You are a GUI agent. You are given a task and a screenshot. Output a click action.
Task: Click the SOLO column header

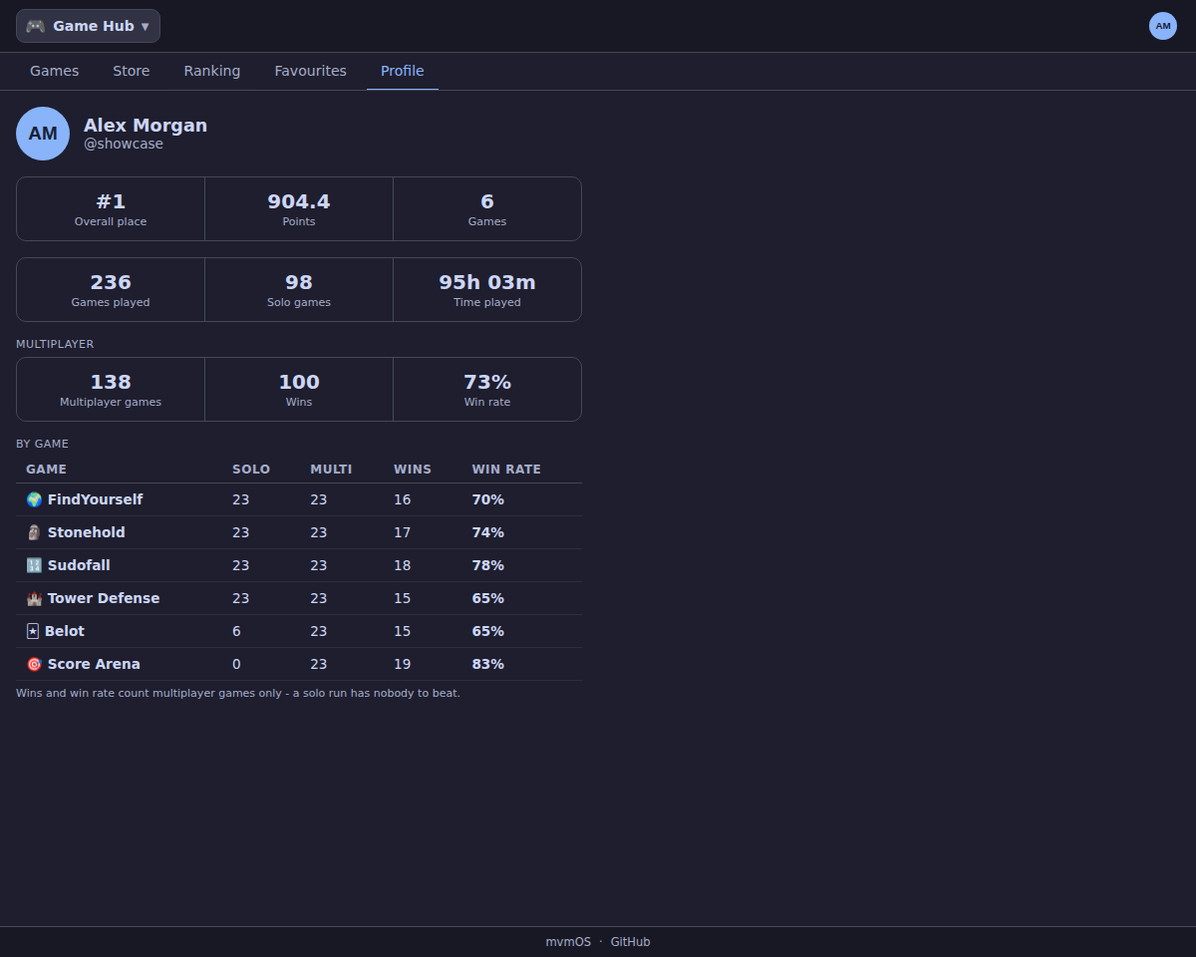pyautogui.click(x=251, y=470)
